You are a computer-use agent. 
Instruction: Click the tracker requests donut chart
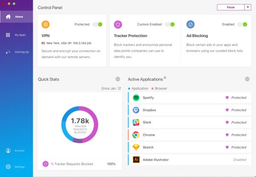tap(80, 125)
